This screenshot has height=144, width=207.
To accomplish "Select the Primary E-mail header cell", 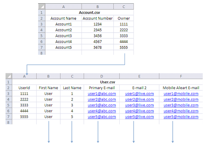I will 102,88.
